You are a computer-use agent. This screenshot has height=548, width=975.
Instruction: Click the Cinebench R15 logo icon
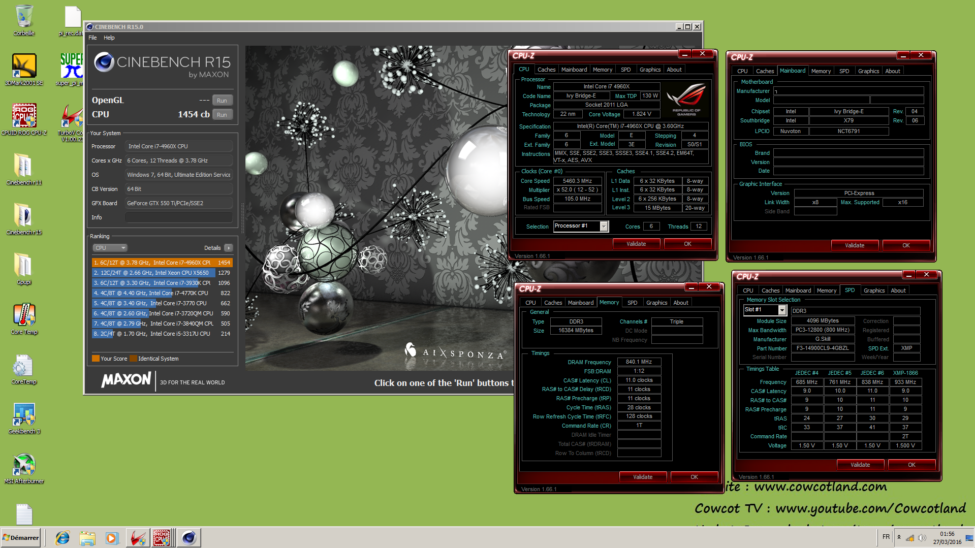(104, 62)
